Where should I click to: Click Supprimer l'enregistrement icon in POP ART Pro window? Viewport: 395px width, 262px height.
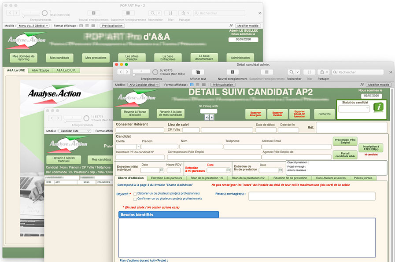pos(128,13)
